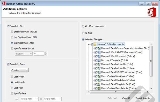Image resolution: width=160 pixels, height=102 pixels.
Task: Decrease size value with spinner down arrow
Action: pyautogui.click(x=46, y=55)
